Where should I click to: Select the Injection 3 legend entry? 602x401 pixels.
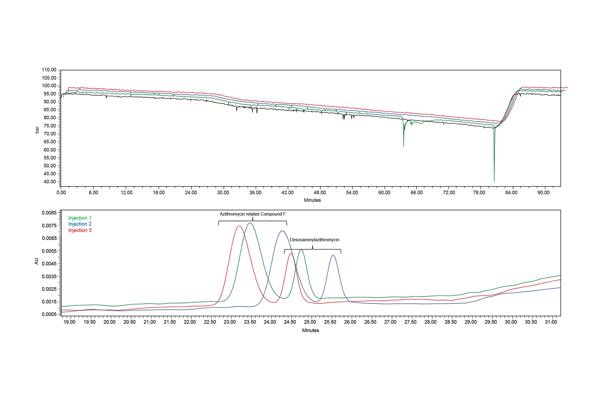79,230
